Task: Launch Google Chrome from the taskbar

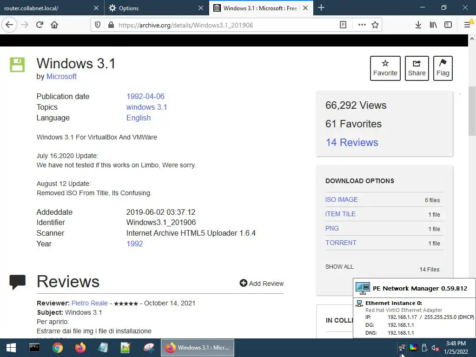Action: click(57, 348)
